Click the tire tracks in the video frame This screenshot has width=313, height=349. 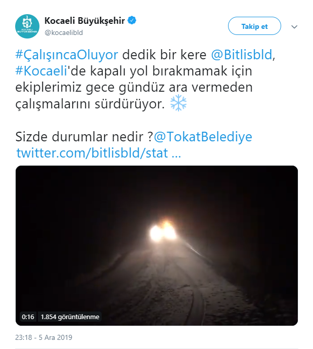click(x=196, y=305)
